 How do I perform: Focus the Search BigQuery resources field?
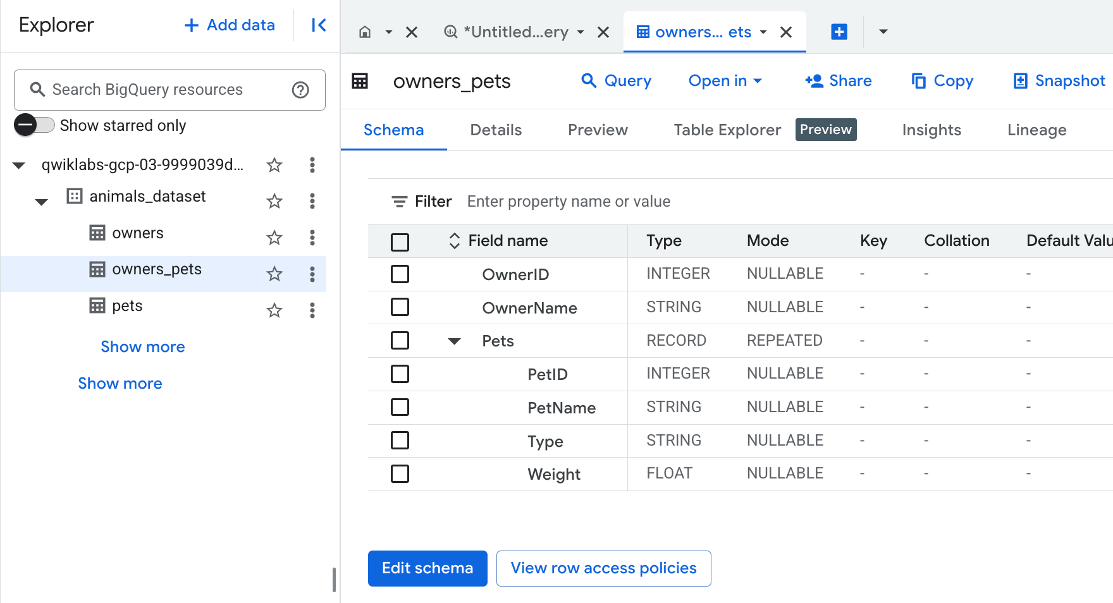[x=169, y=90]
